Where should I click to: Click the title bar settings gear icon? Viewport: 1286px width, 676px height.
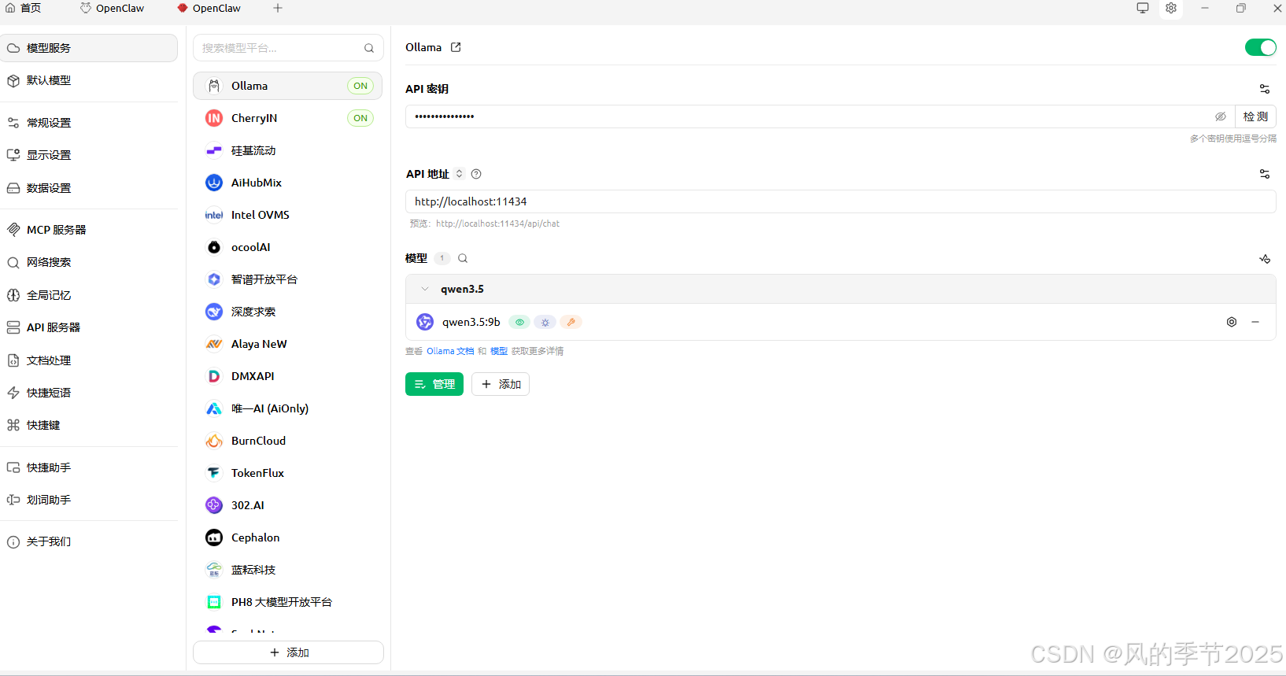1171,8
